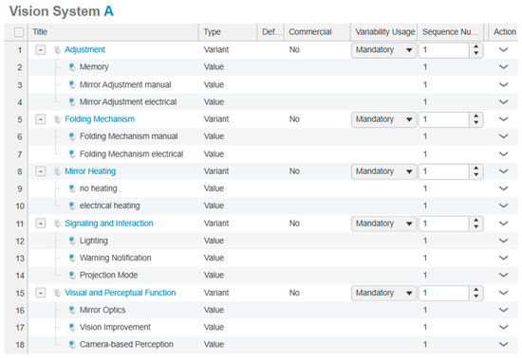Screen dimensions: 522x358
Task: Open the Signaling and Interaction link
Action: [x=109, y=224]
